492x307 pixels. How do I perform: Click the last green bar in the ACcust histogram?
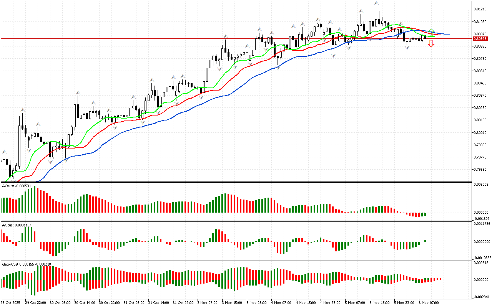pos(426,241)
